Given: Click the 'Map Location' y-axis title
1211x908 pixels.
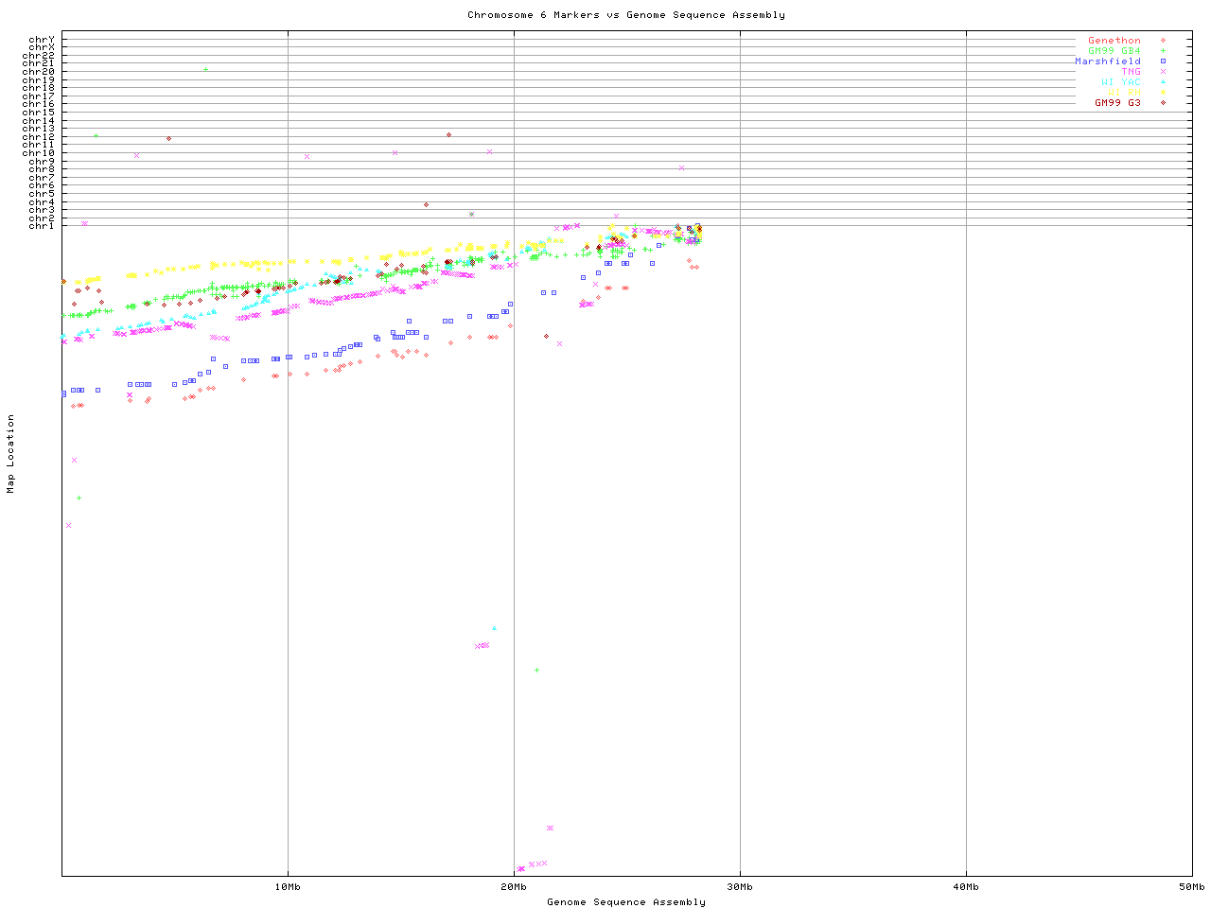Looking at the screenshot, I should click(11, 454).
